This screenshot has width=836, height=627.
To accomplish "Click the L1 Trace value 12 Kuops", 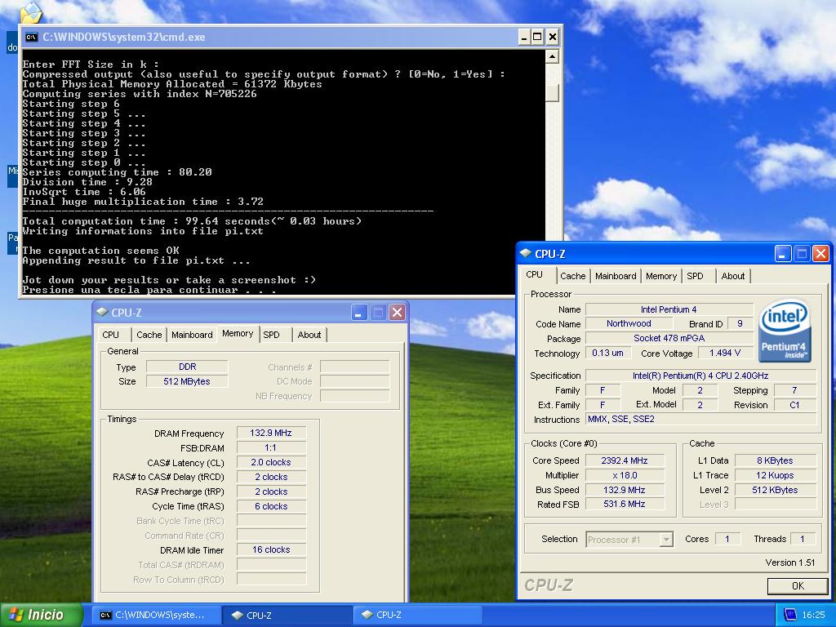I will pos(775,475).
